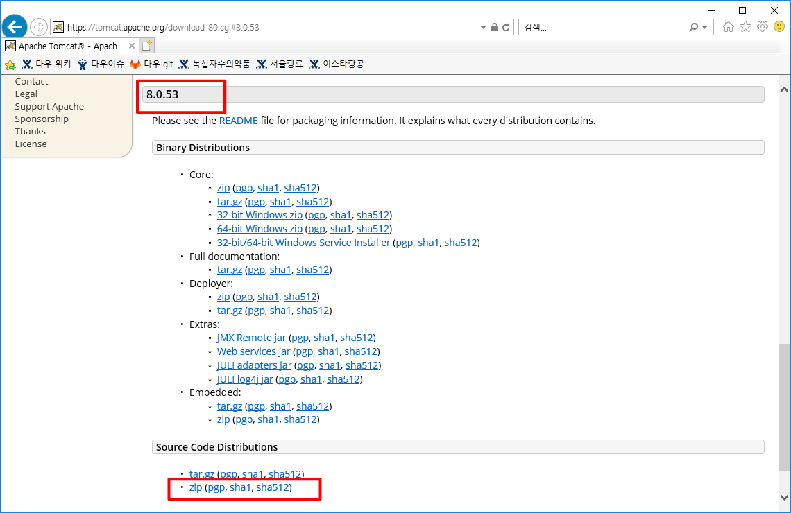The height and width of the screenshot is (513, 791).
Task: Maximize the browser window
Action: 742,10
